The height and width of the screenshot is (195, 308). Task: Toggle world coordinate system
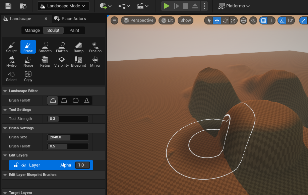click(x=243, y=20)
